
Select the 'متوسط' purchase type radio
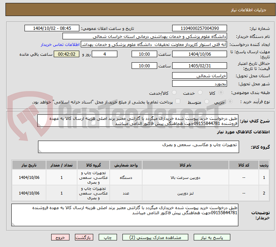pos(207,102)
